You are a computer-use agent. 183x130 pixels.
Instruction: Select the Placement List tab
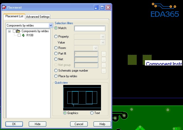pos(14,16)
